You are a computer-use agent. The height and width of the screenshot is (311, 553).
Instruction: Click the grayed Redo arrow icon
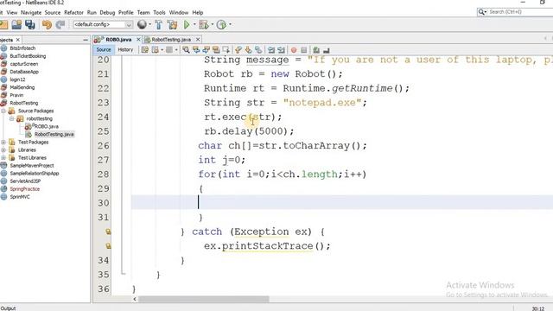point(60,24)
